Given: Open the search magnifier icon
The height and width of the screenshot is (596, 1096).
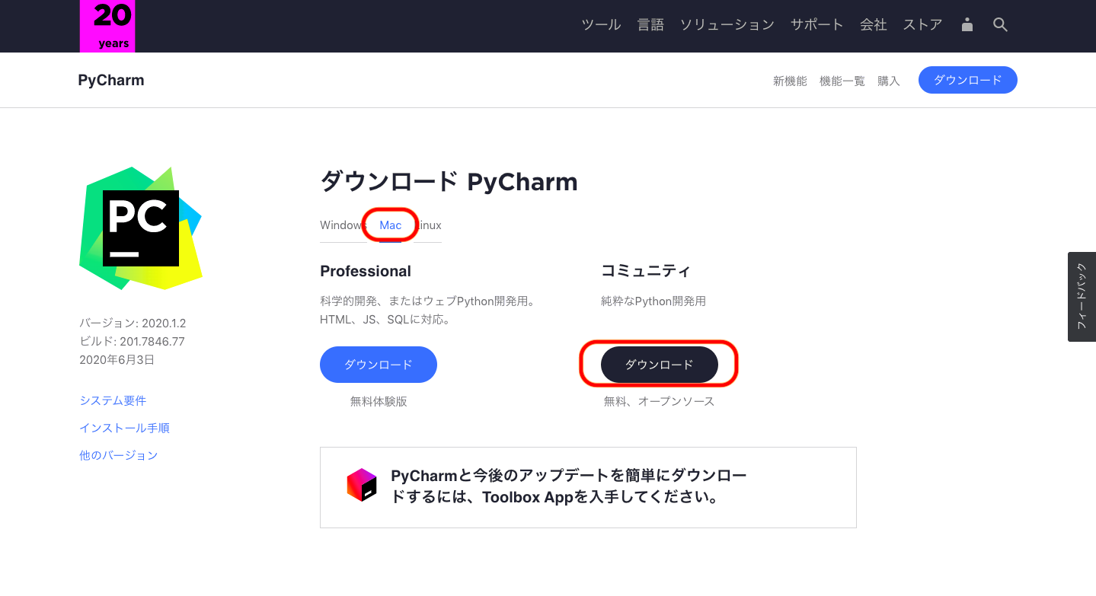Looking at the screenshot, I should point(1001,24).
